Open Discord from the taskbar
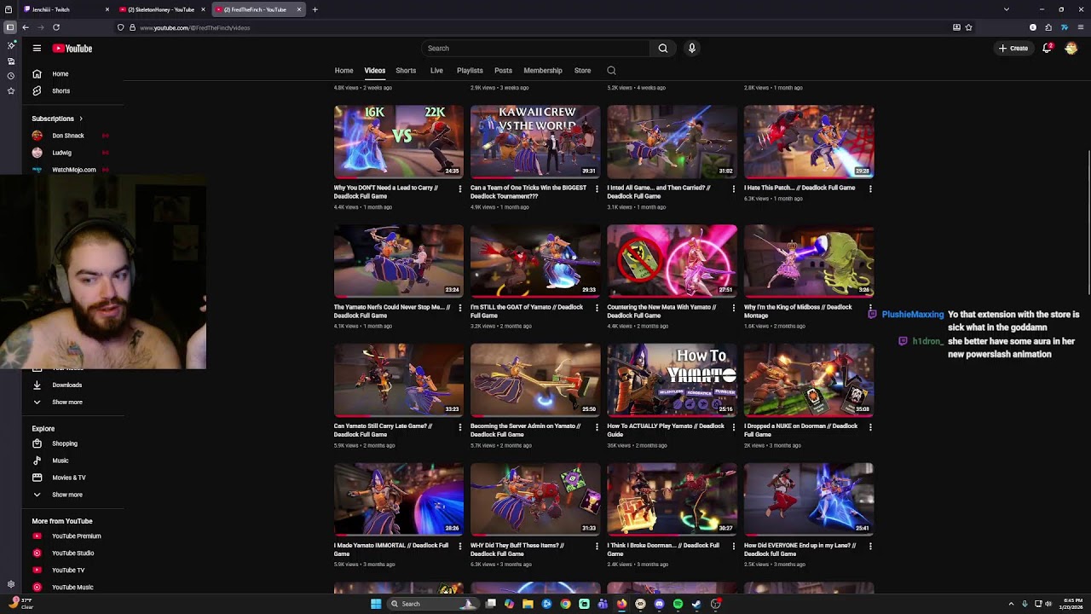Viewport: 1091px width, 614px height. [659, 604]
